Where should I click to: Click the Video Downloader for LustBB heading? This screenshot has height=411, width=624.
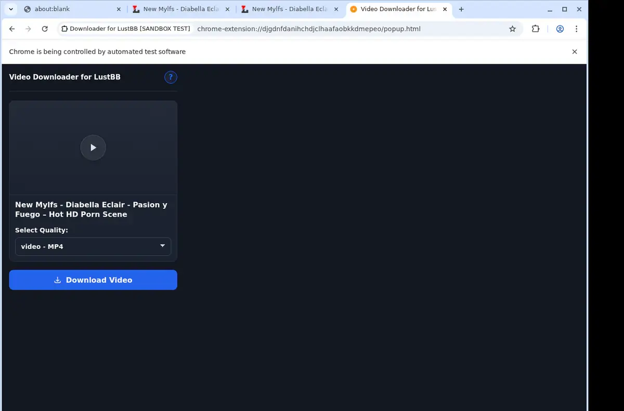[x=64, y=77]
